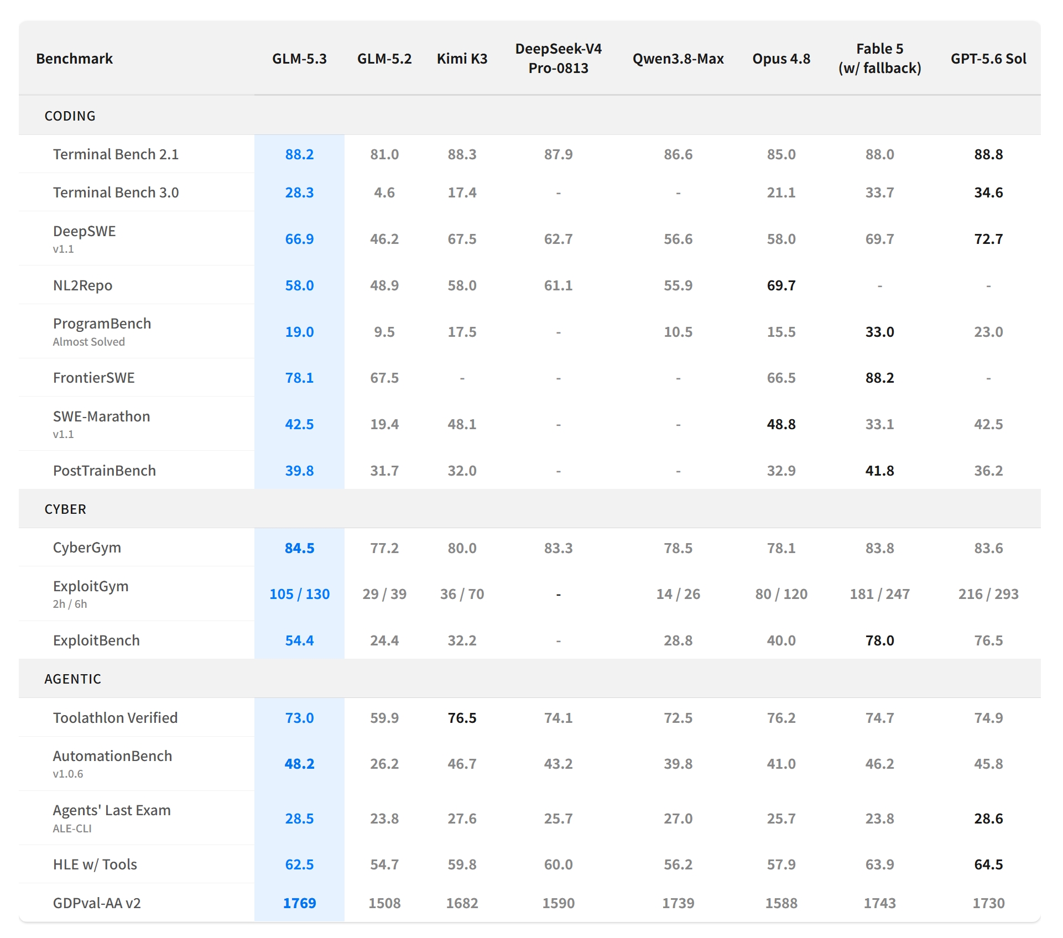The image size is (1063, 938).
Task: Select Fable 5's ExploitBench score 78.0
Action: (879, 640)
